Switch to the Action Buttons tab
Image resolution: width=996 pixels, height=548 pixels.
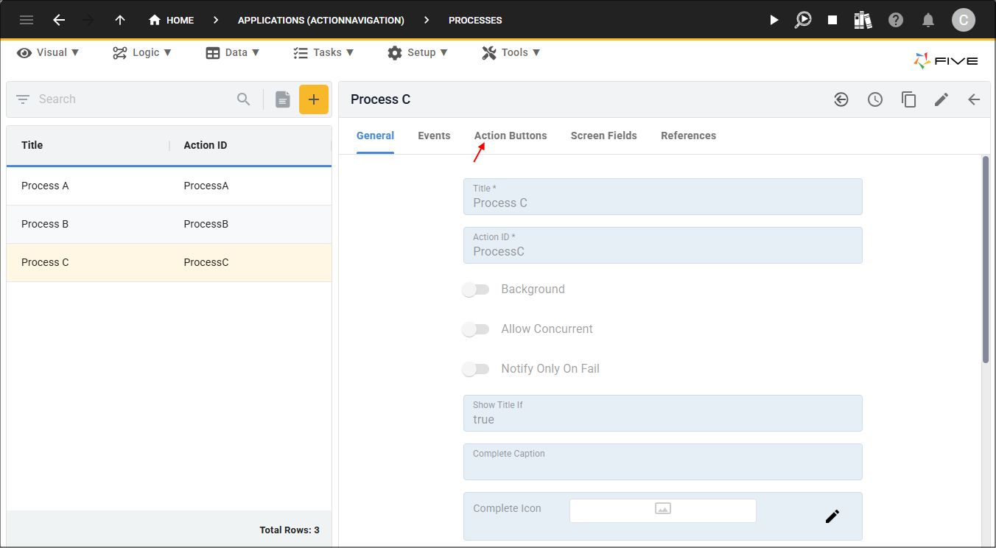click(510, 136)
